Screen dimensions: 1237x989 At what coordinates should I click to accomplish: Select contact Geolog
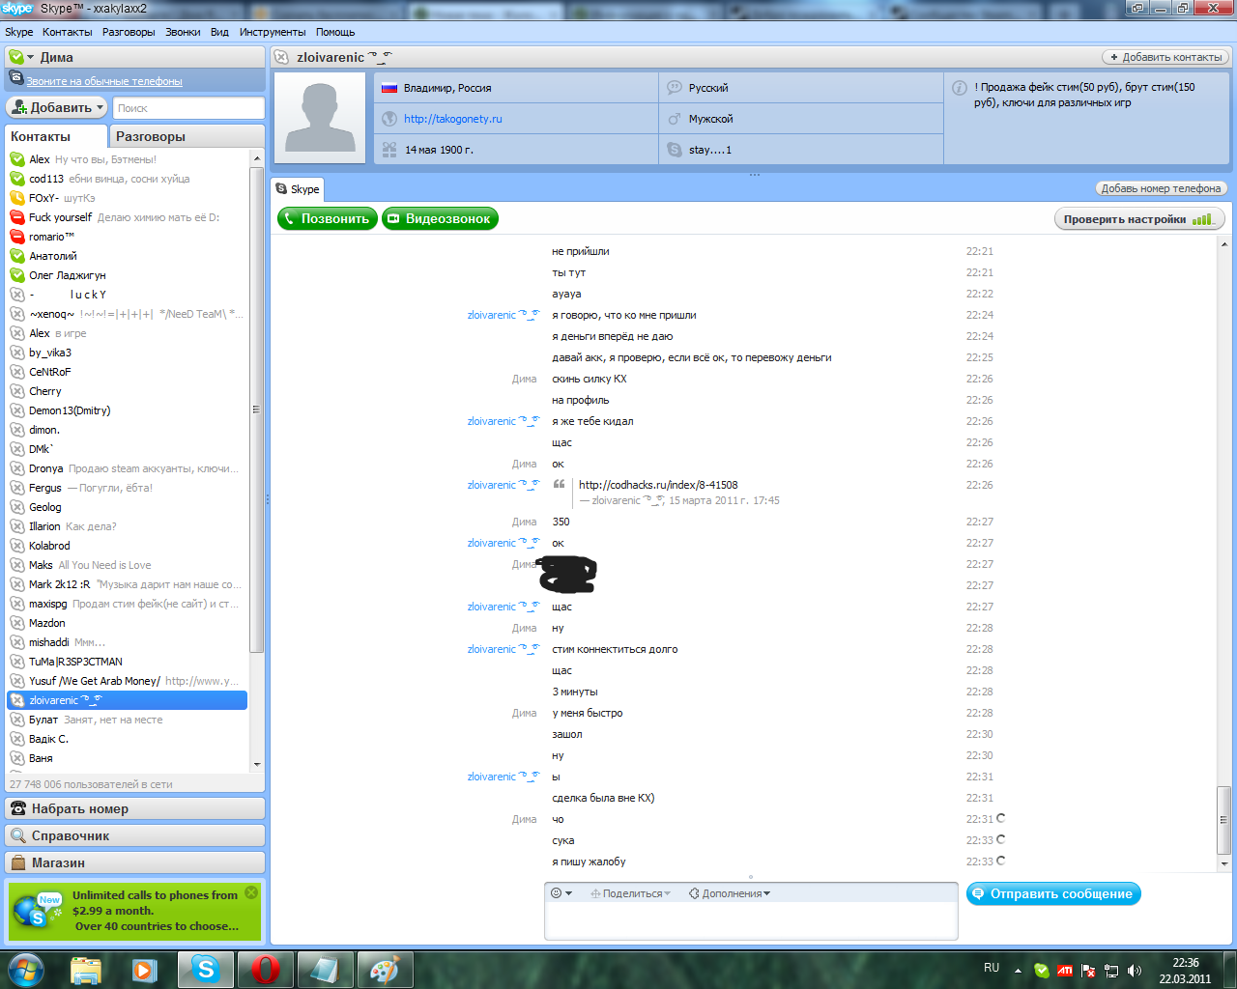pyautogui.click(x=128, y=507)
